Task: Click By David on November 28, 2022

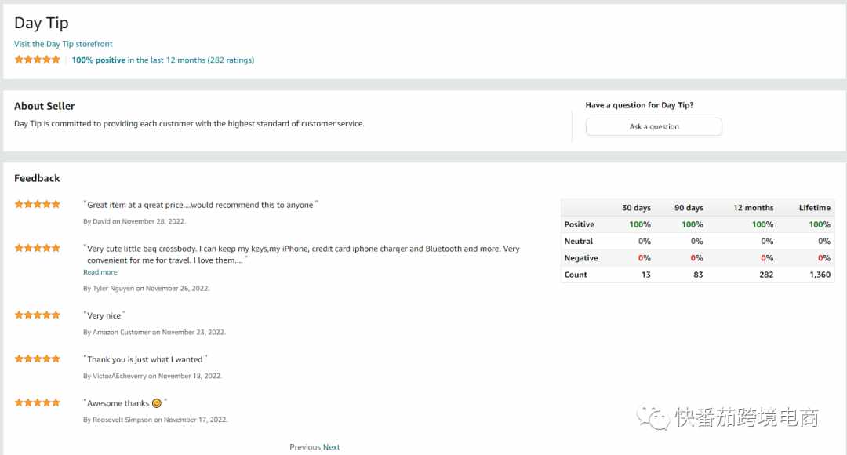Action: (x=135, y=221)
